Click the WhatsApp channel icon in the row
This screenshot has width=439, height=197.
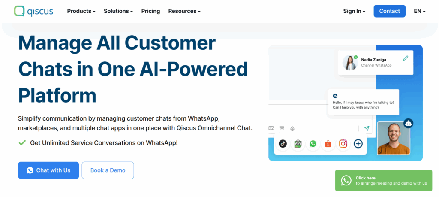(x=313, y=144)
